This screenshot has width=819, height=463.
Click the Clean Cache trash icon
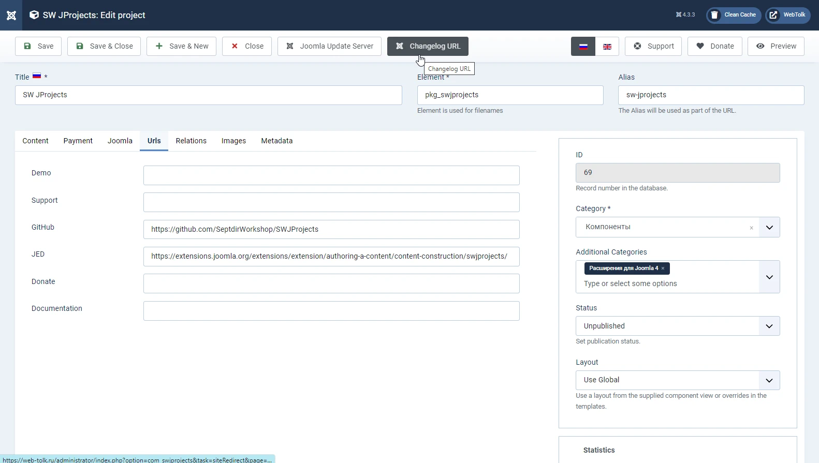pos(714,15)
